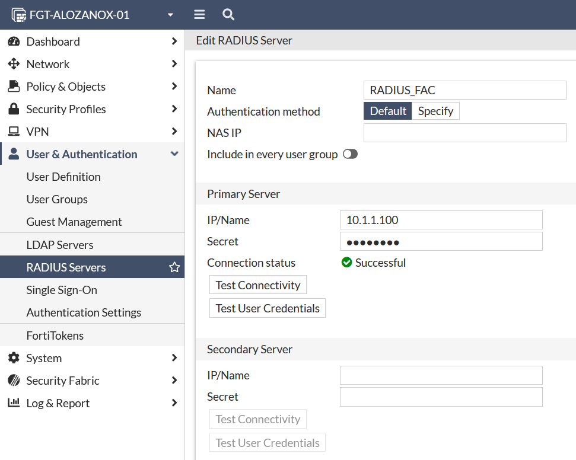576x460 pixels.
Task: Click the Dashboard gauge icon
Action: coord(14,41)
